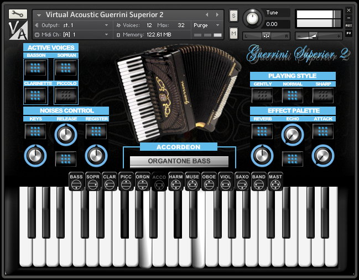Screen dimensions: 359x280
Task: Toggle REGISTER noise switch
Action: pos(96,131)
